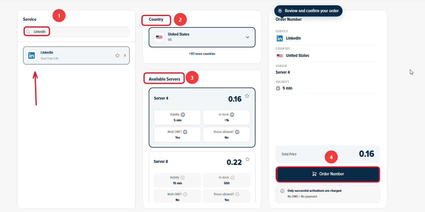The image size is (425, 212).
Task: Click the '15 min' validity value
Action: tap(177, 183)
